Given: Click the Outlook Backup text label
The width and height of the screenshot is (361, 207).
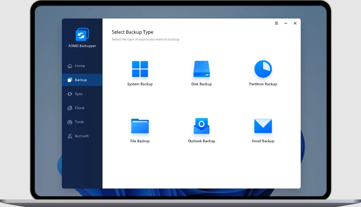Looking at the screenshot, I should (201, 141).
